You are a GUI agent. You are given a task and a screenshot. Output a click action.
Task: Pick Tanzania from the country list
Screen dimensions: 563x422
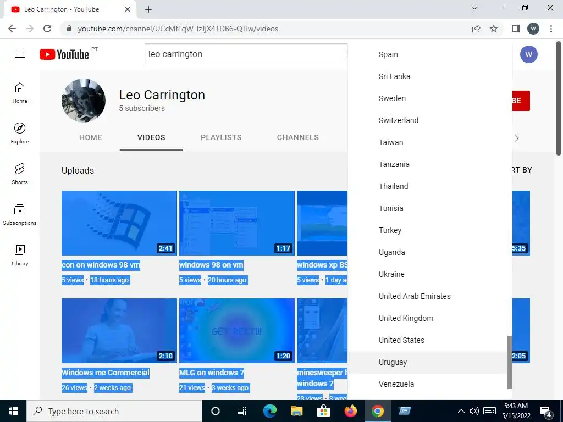pyautogui.click(x=430, y=164)
